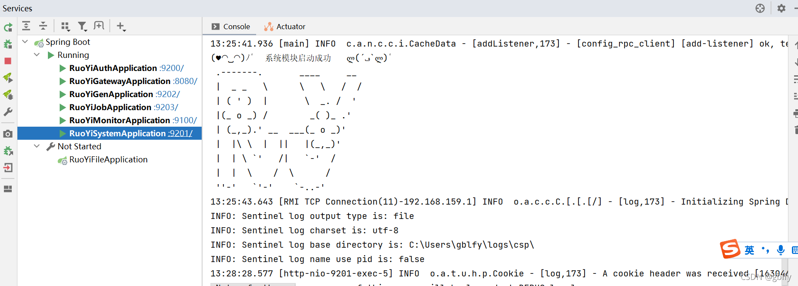Click the 13:25:41.936 CacheData log line
This screenshot has height=286, width=798.
(x=499, y=44)
